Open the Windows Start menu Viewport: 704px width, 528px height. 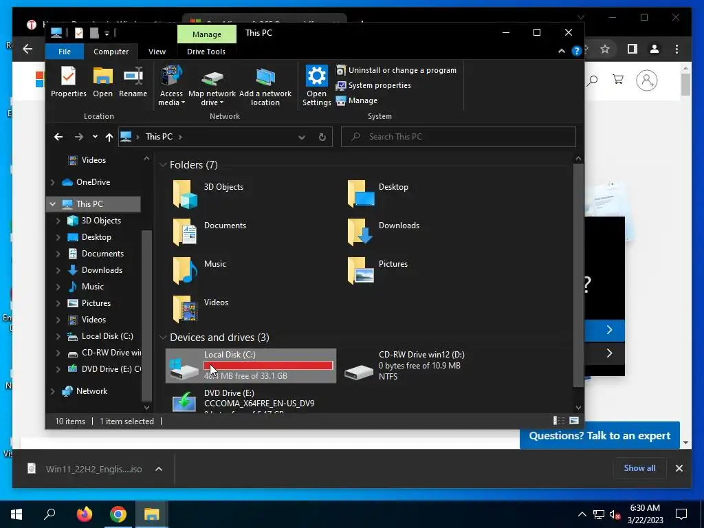point(16,514)
